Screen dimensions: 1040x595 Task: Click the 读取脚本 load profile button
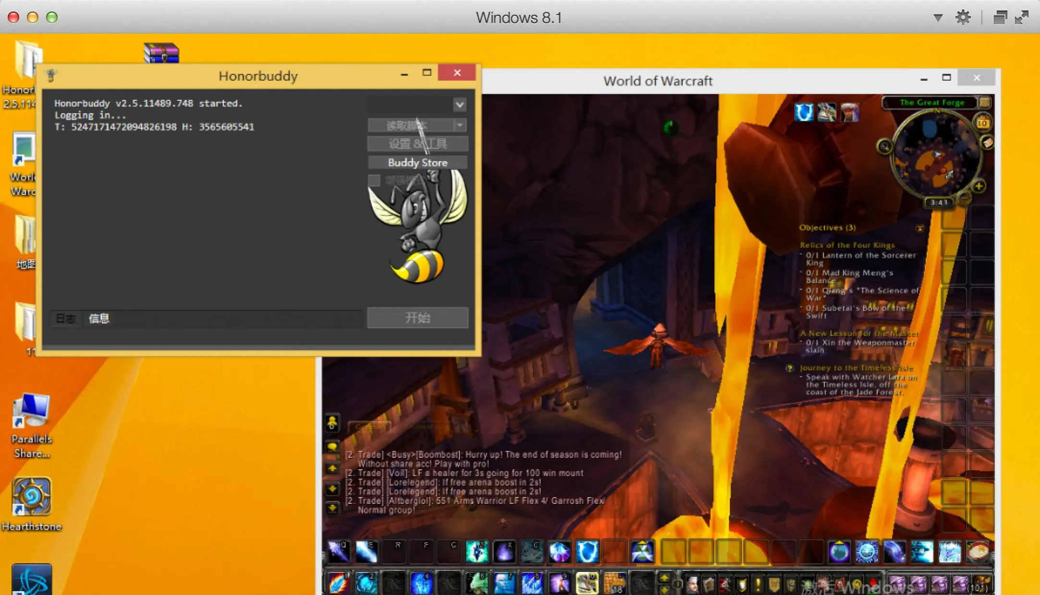click(411, 125)
